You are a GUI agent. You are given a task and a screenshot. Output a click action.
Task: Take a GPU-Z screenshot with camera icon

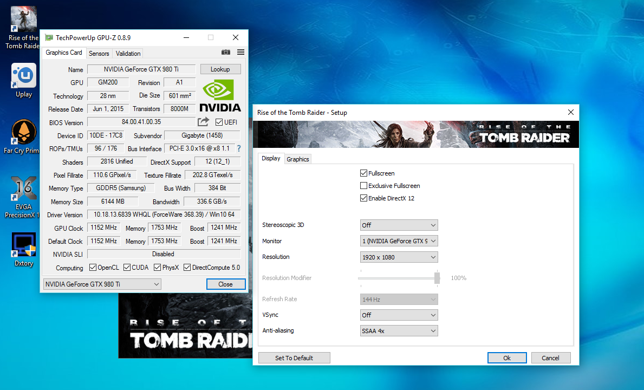pos(226,52)
